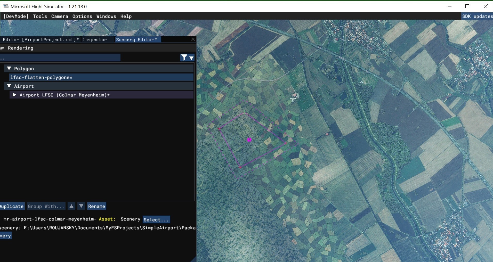Open the Windows menu

106,16
